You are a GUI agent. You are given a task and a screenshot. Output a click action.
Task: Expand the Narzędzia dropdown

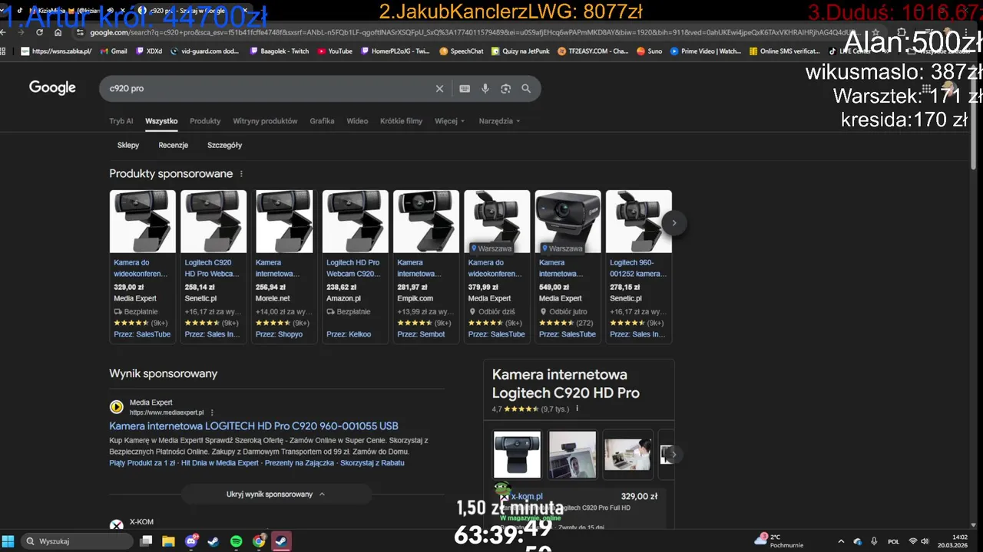point(499,121)
